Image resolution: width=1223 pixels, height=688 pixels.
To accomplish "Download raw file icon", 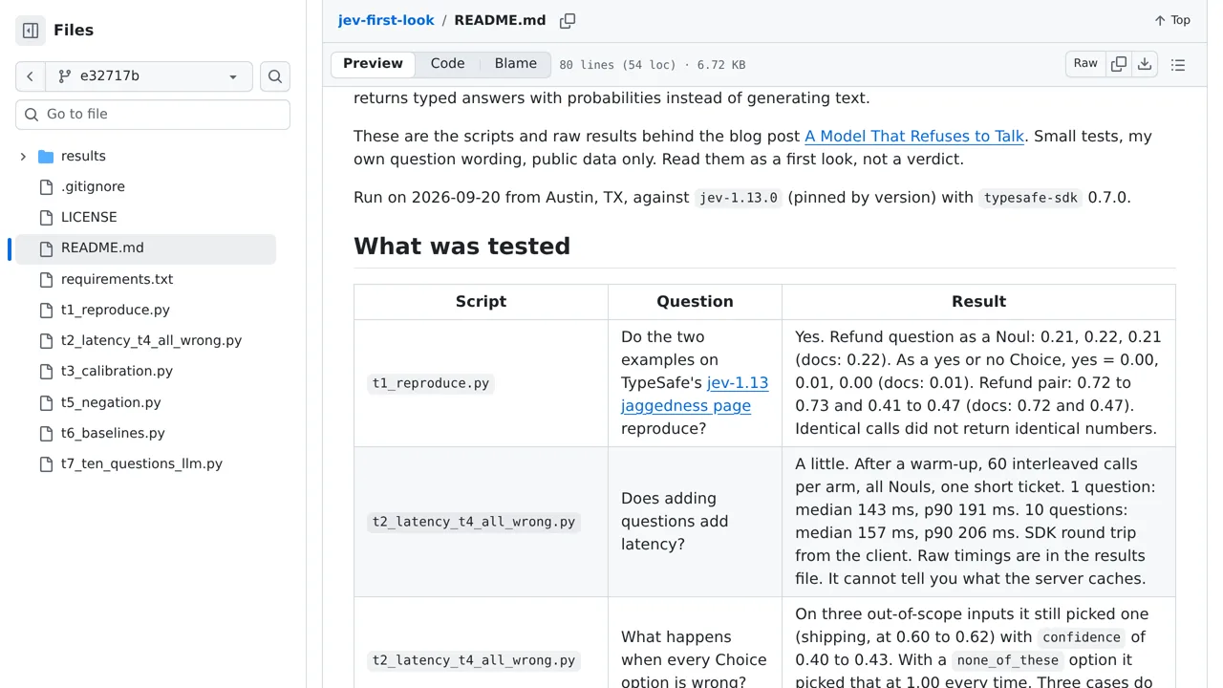I will pyautogui.click(x=1145, y=64).
